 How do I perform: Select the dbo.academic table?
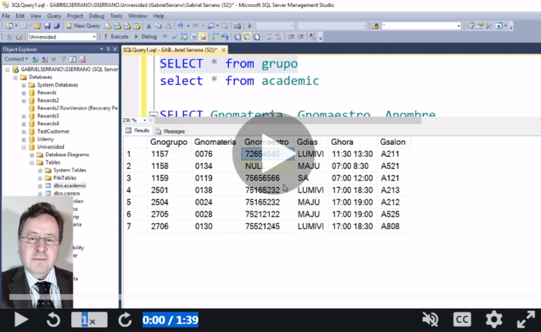pyautogui.click(x=70, y=186)
